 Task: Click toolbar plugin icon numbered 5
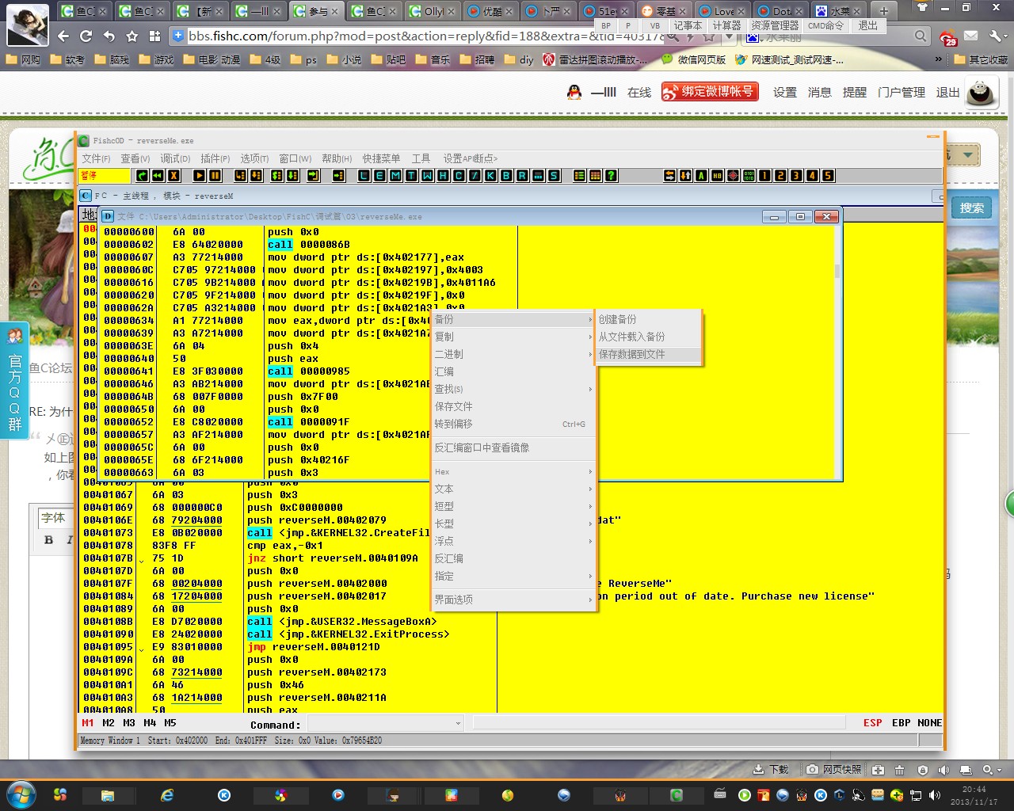(x=828, y=176)
